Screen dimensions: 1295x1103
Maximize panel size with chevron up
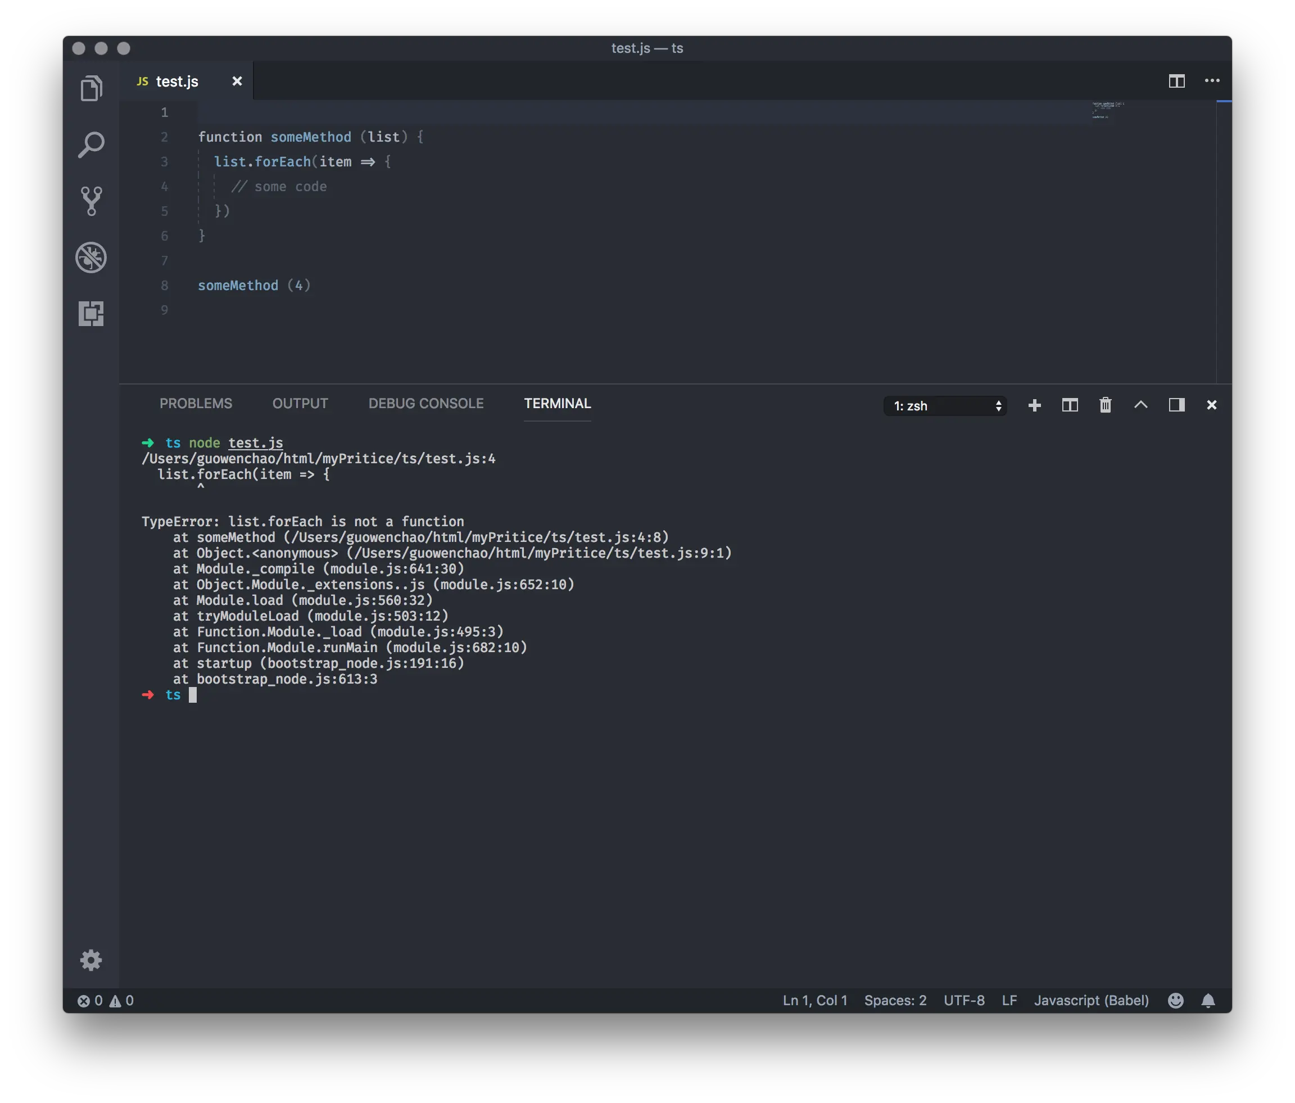pos(1140,405)
